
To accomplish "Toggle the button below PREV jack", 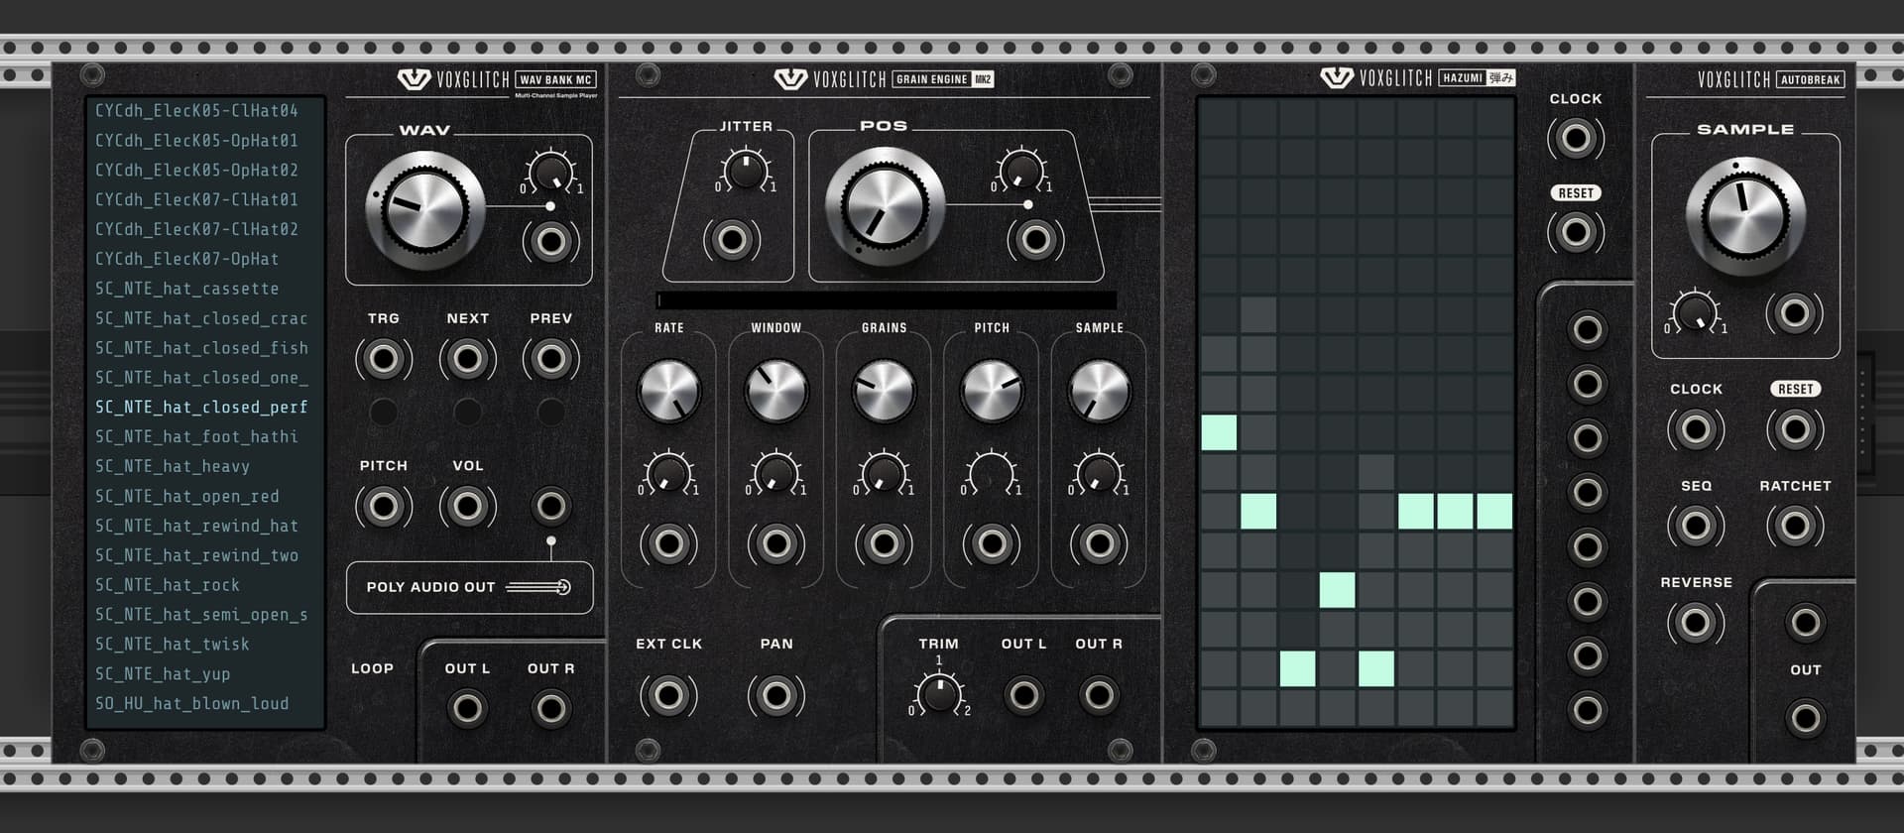I will pos(550,412).
